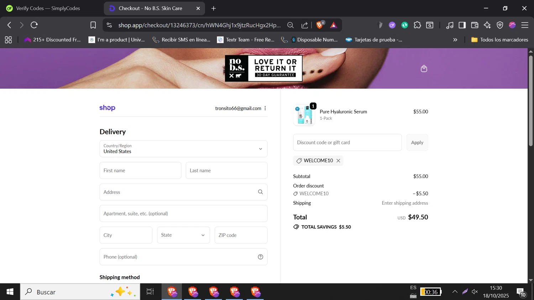Open the Windows Start menu

click(10, 292)
